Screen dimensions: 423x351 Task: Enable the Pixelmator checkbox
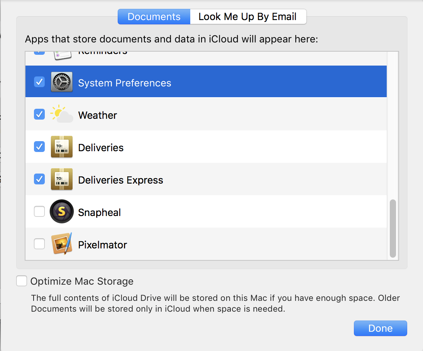tap(39, 244)
